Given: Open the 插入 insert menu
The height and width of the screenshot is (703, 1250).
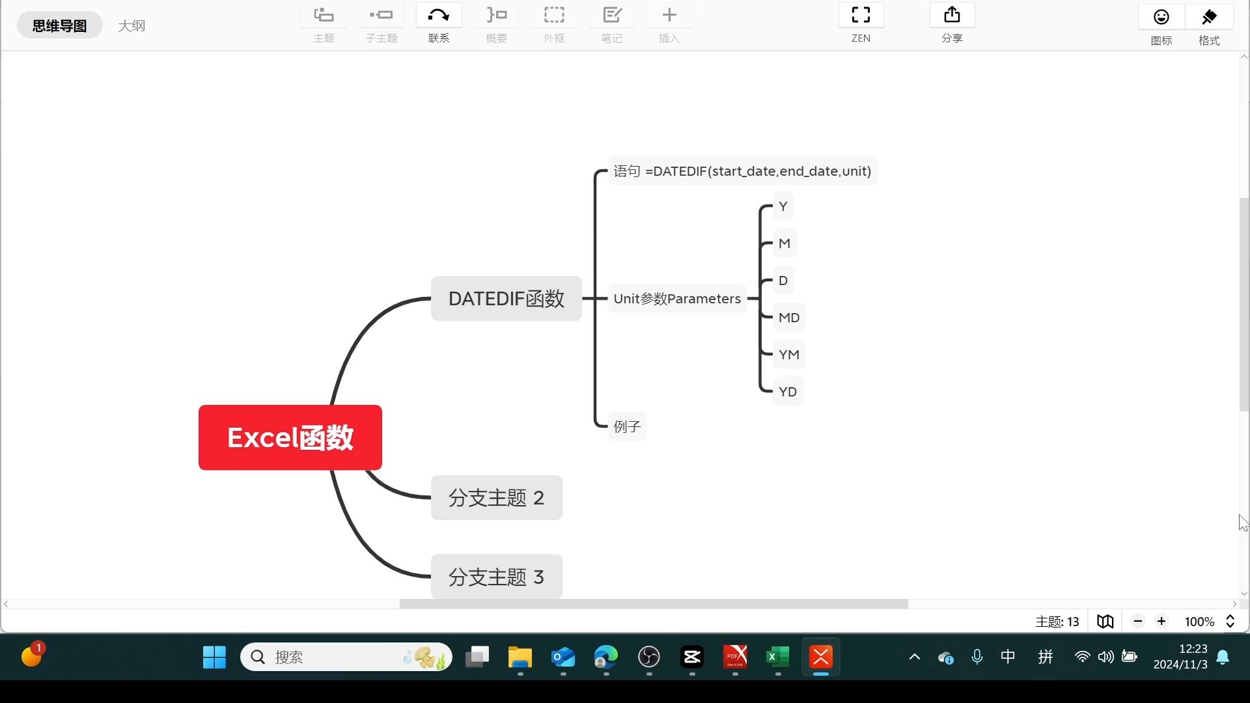Looking at the screenshot, I should [x=669, y=15].
